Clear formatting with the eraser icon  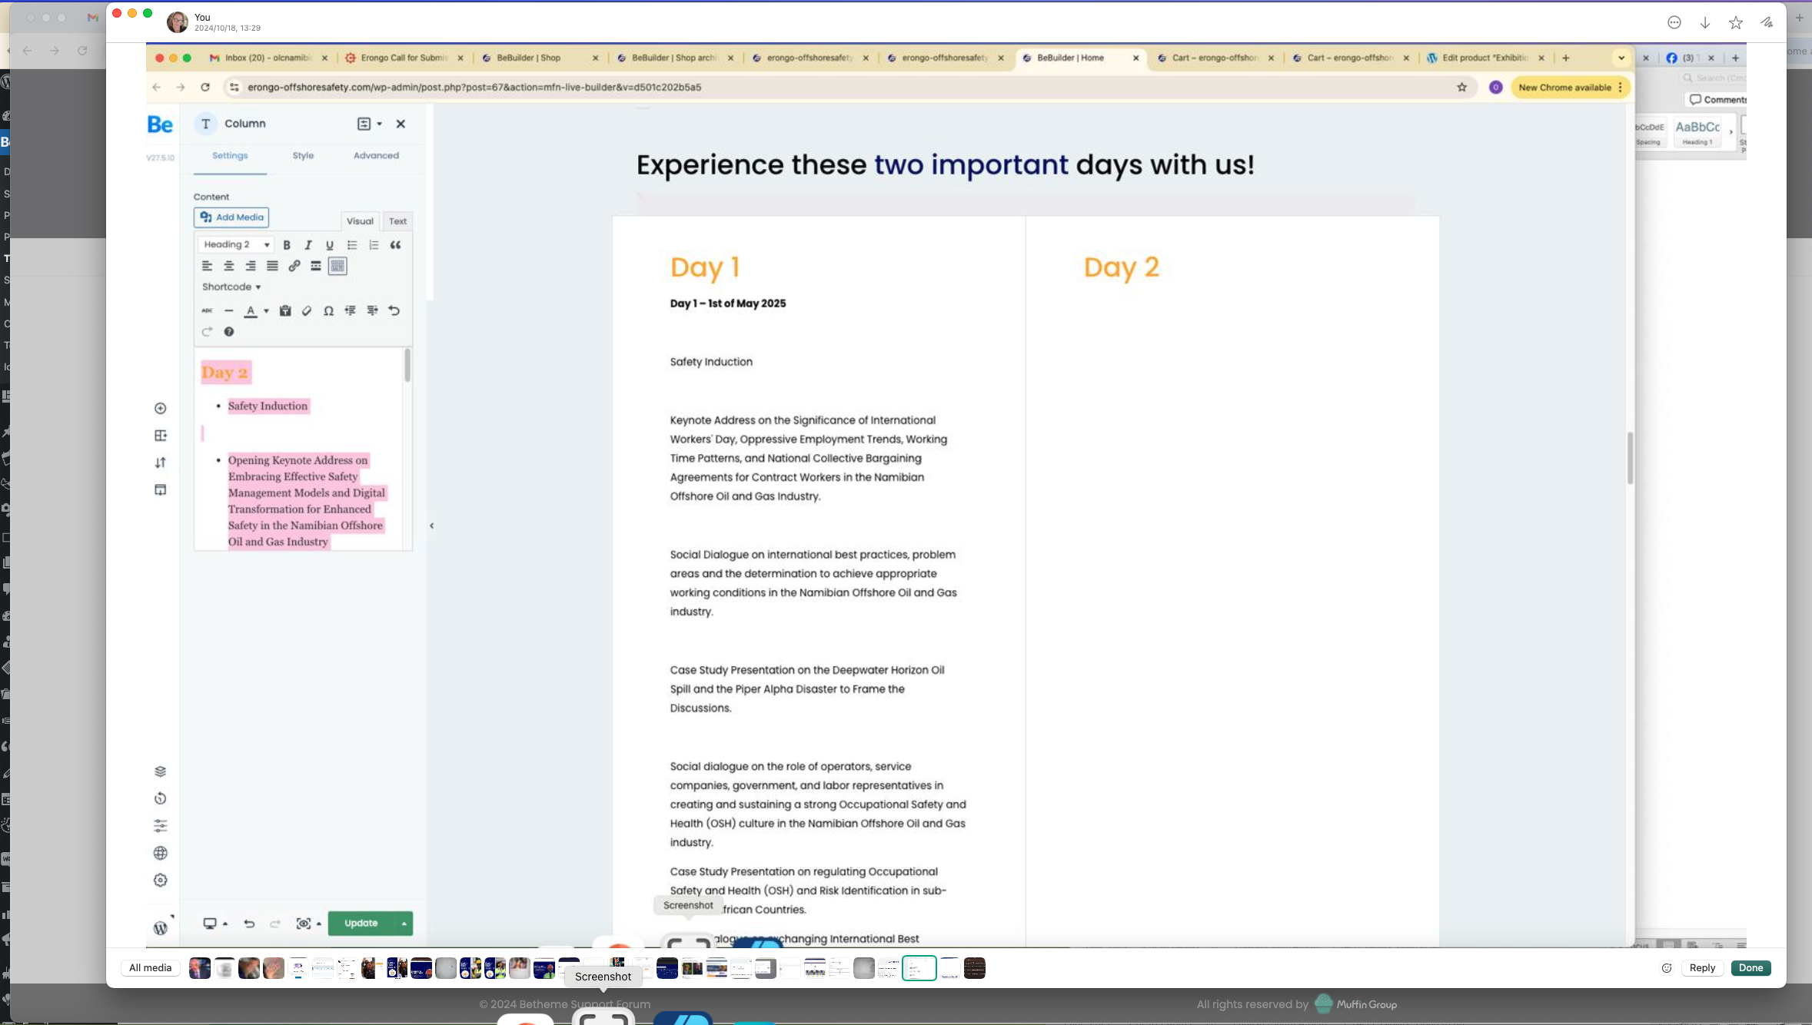307,310
